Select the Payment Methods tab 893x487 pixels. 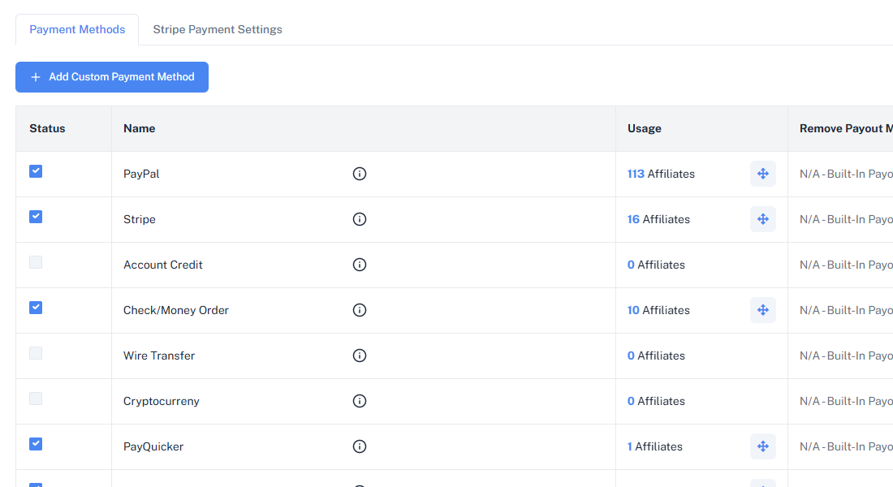(x=77, y=28)
